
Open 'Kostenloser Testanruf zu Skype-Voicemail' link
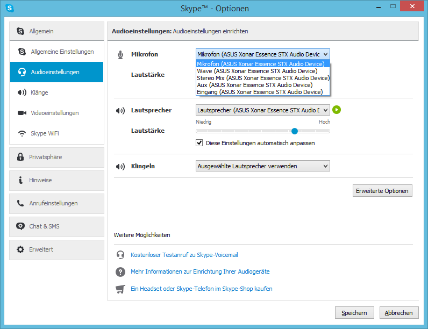184,255
